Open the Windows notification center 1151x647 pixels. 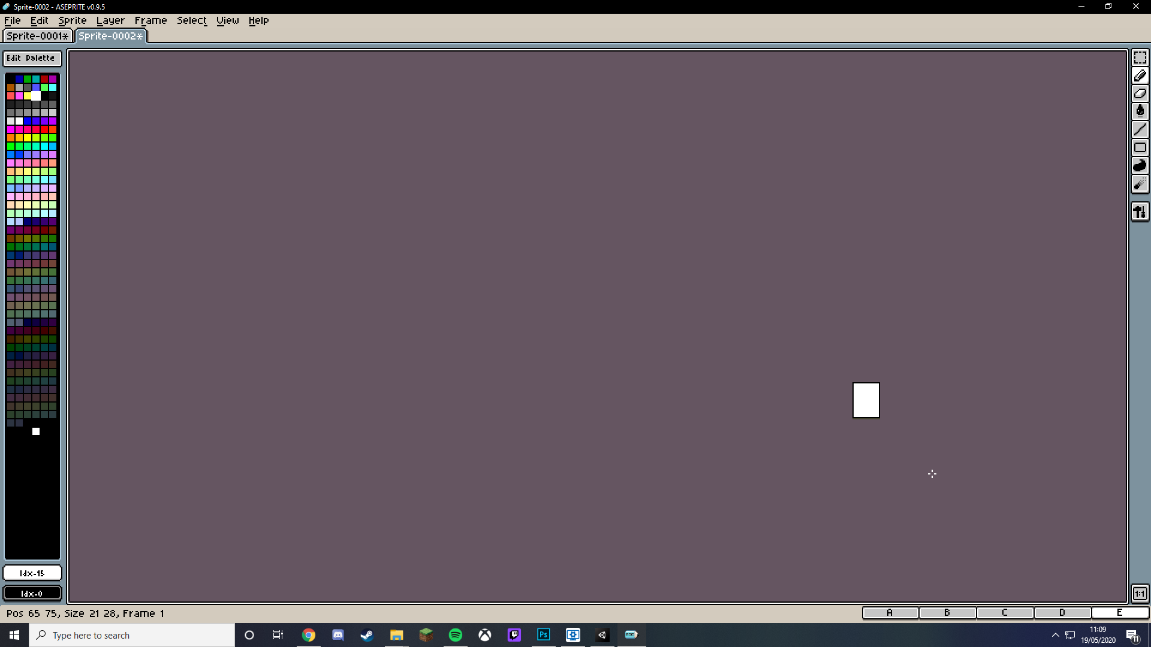tap(1133, 636)
